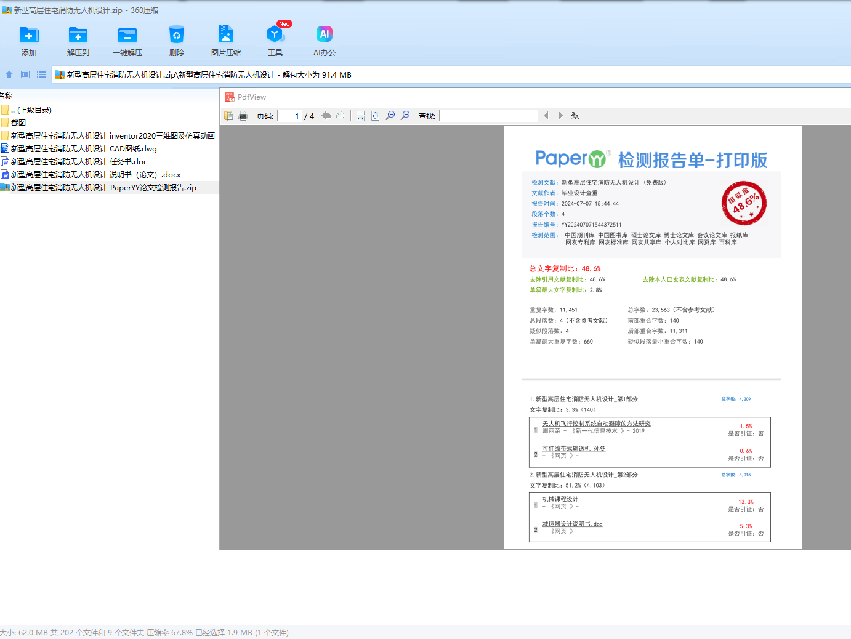
Task: Zoom out of the PDF preview
Action: (390, 116)
